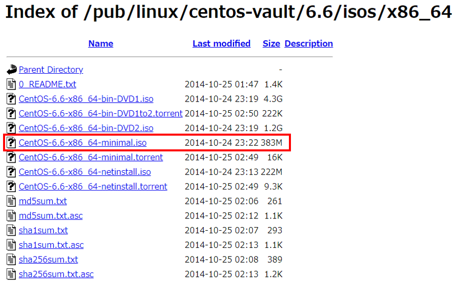This screenshot has height=284, width=459.
Task: Click the 383M size value
Action: 272,143
